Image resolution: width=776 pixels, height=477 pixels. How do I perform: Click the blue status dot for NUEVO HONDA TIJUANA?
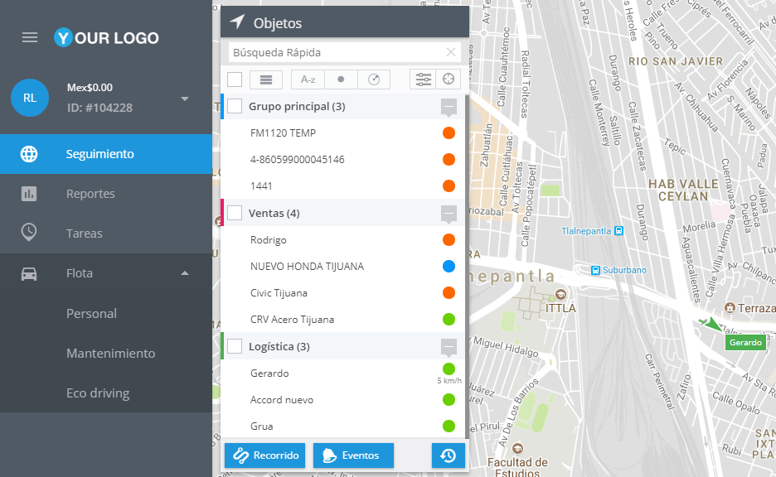[449, 267]
